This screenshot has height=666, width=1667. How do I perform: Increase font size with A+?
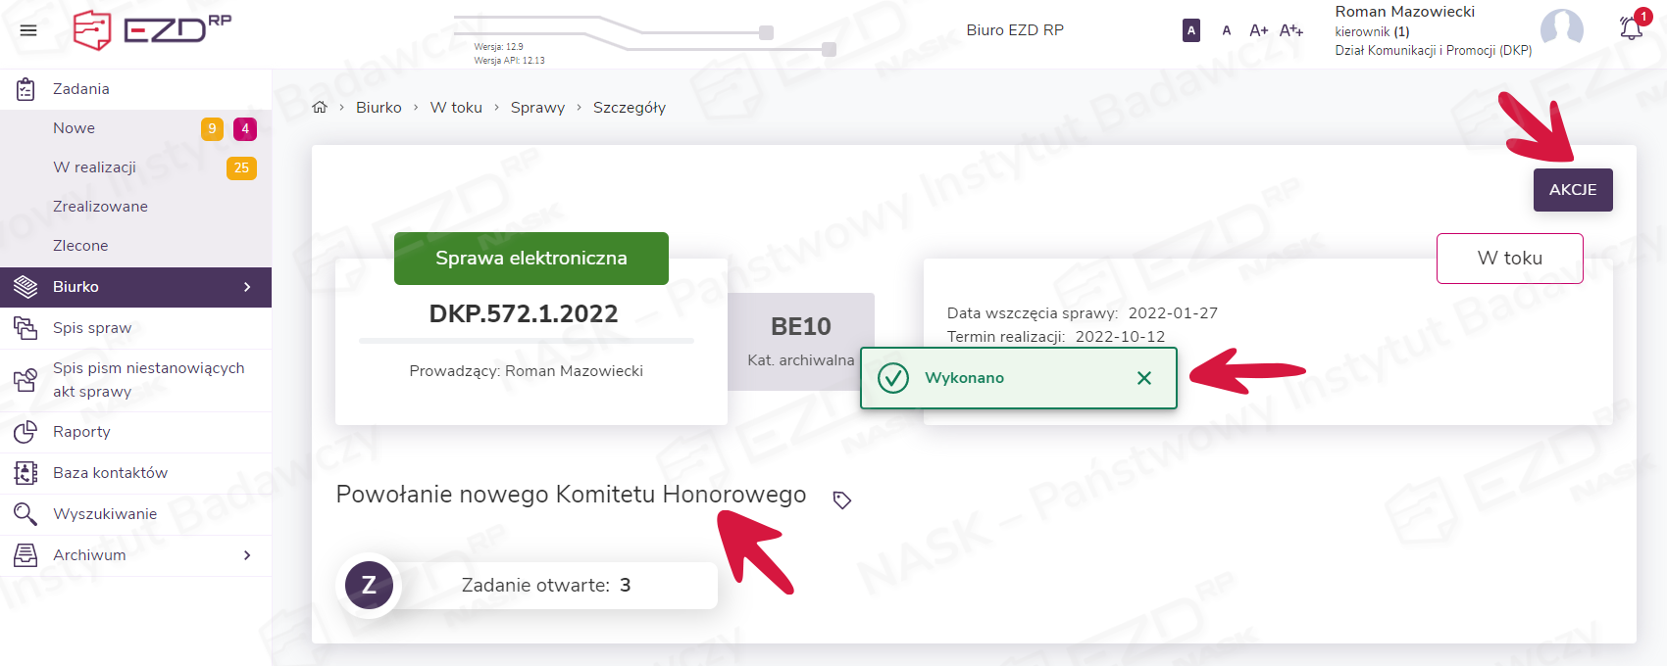click(1258, 30)
